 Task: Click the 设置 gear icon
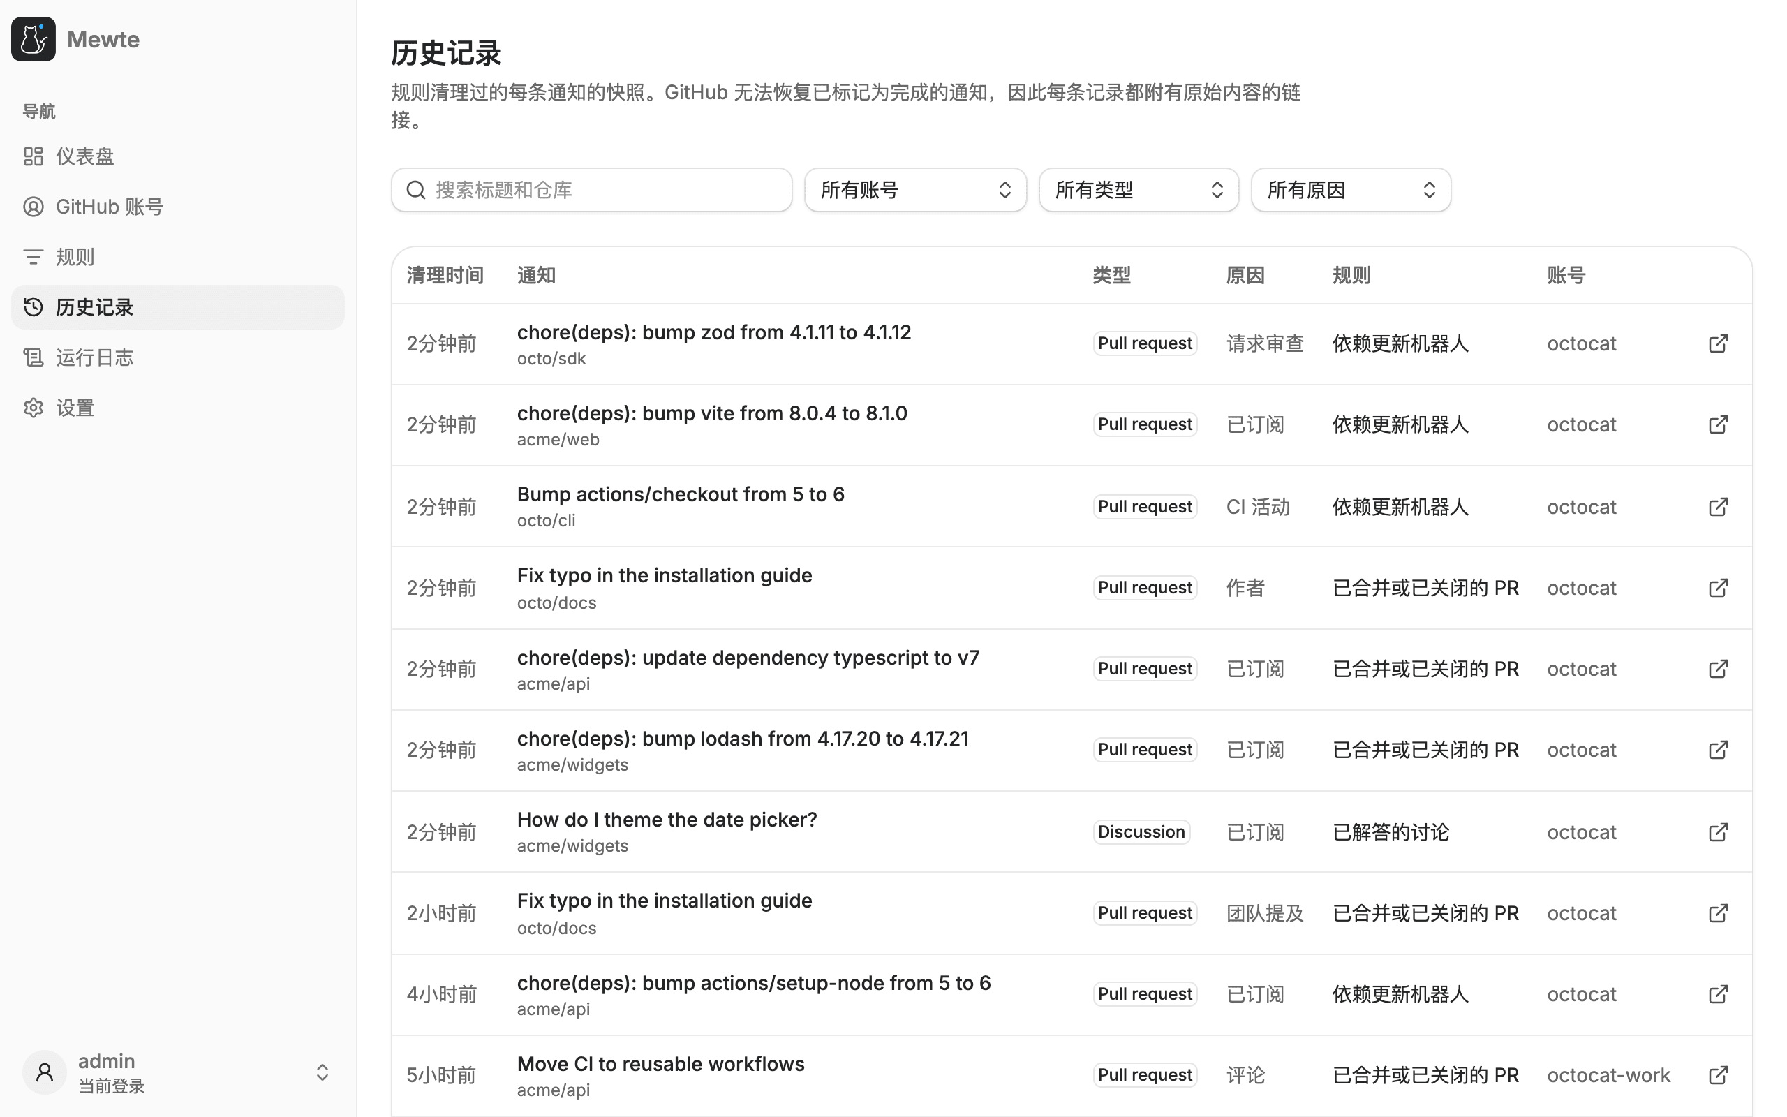pyautogui.click(x=34, y=408)
